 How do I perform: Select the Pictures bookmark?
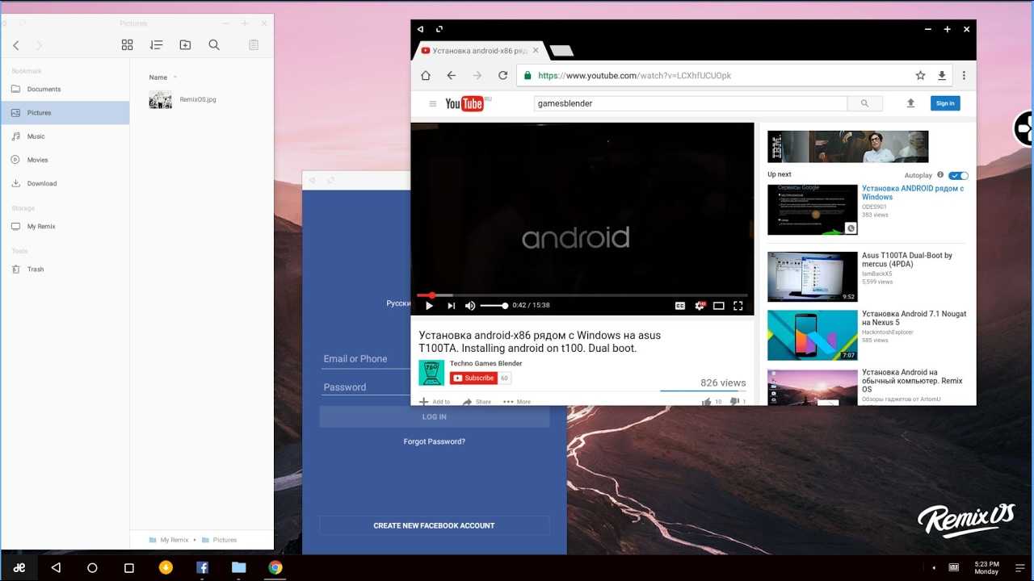click(65, 113)
